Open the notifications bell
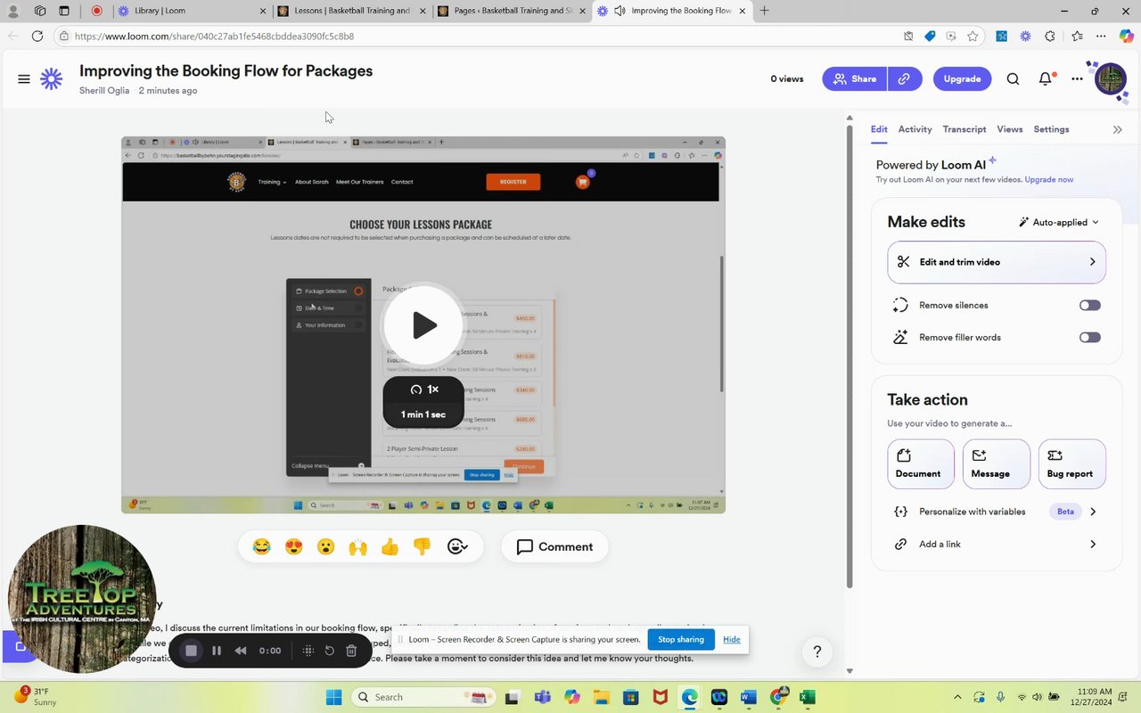Image resolution: width=1141 pixels, height=713 pixels. (x=1046, y=78)
